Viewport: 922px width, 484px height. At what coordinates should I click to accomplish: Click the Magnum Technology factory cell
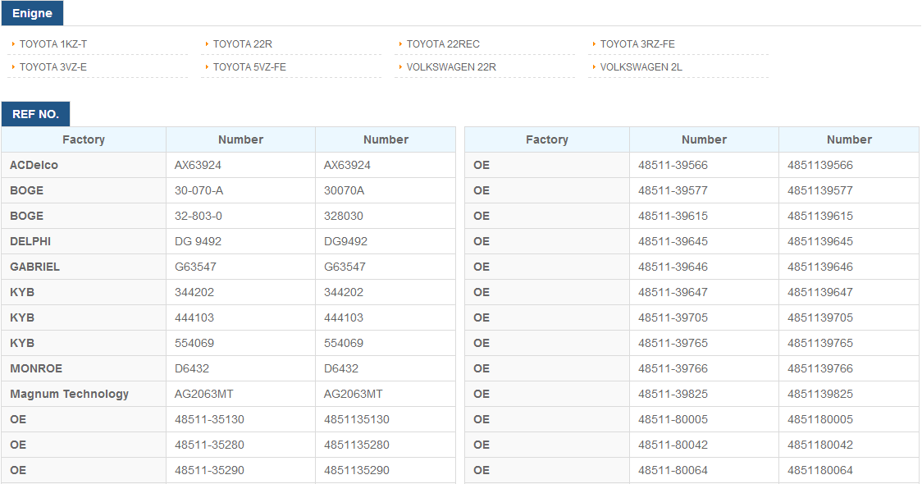84,394
